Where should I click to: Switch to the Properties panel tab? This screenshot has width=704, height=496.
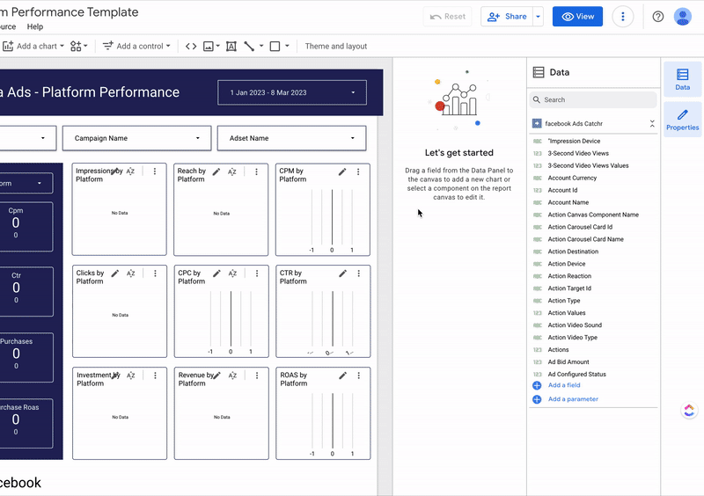click(682, 118)
